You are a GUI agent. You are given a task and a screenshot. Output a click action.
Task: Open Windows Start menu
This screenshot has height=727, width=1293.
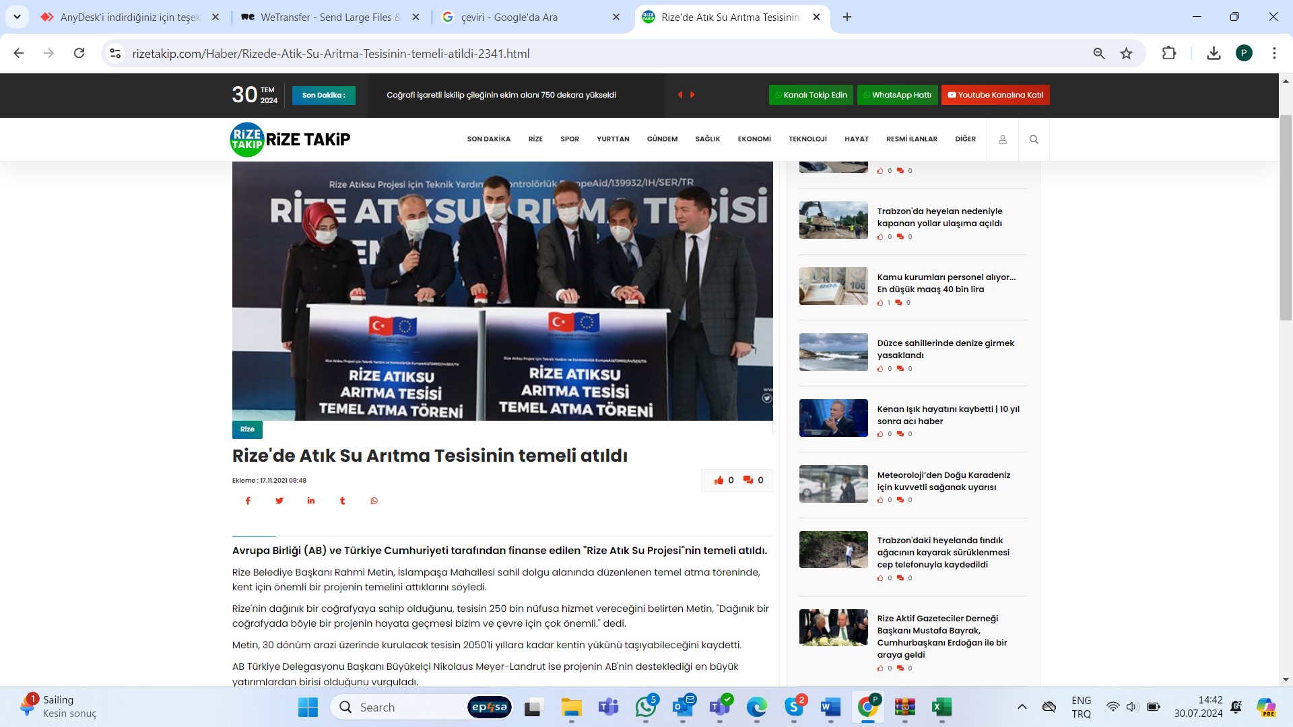[x=308, y=707]
